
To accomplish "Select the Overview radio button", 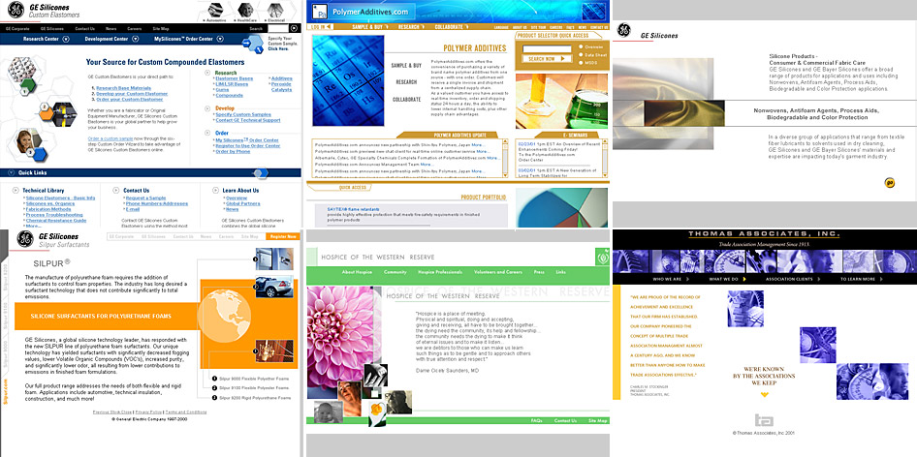I will click(x=579, y=46).
